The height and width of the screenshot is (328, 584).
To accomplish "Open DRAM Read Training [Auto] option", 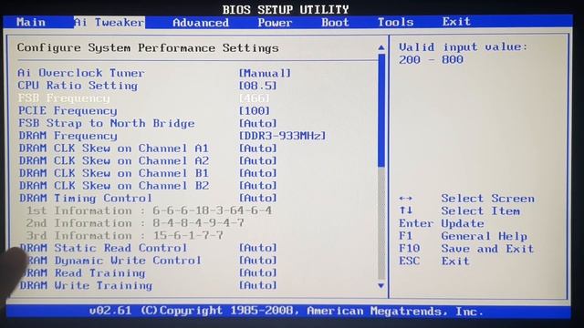I will pos(257,272).
